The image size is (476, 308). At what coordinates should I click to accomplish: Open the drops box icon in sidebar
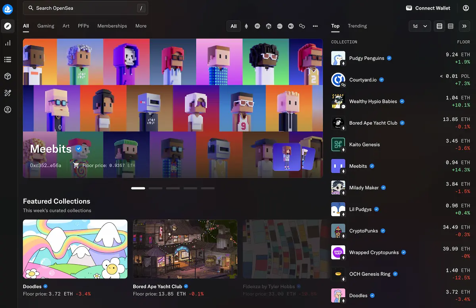pyautogui.click(x=8, y=76)
